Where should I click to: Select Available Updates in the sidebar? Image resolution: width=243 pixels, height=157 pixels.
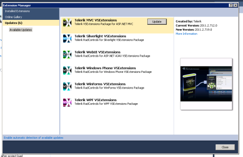point(21,30)
